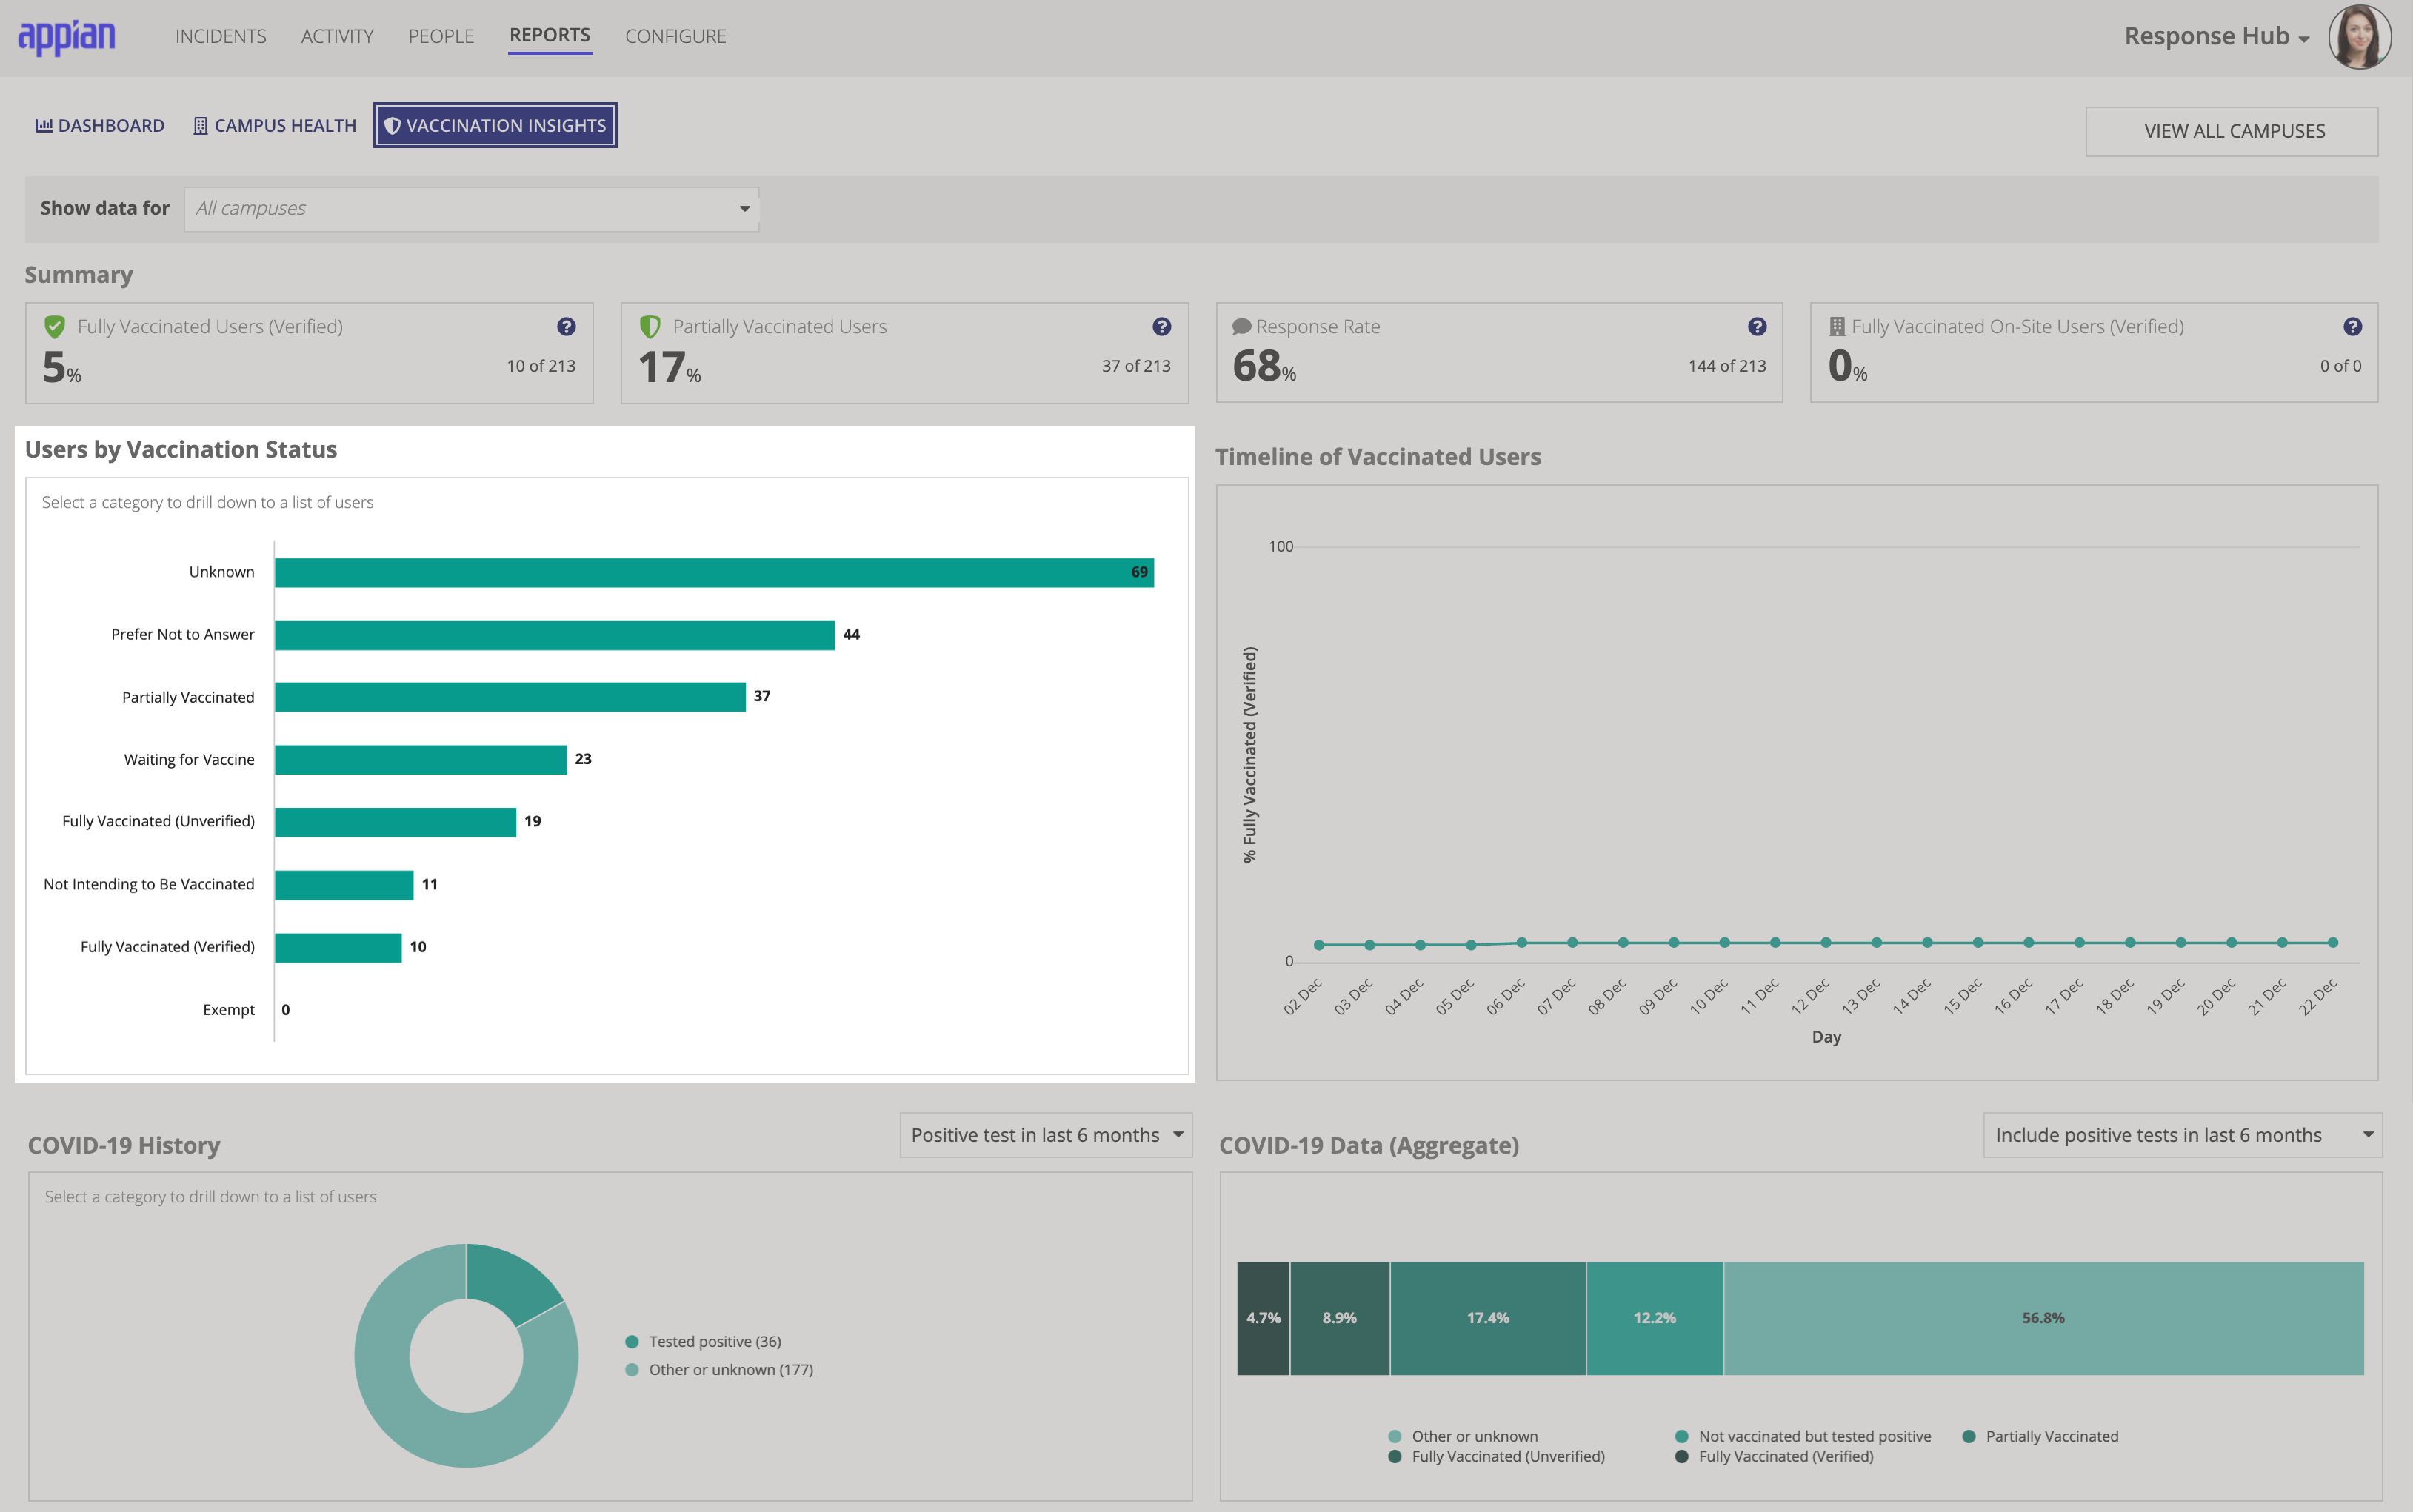Drill into Prefer Not to Answer bar
This screenshot has height=1512, width=2413.
pos(555,635)
